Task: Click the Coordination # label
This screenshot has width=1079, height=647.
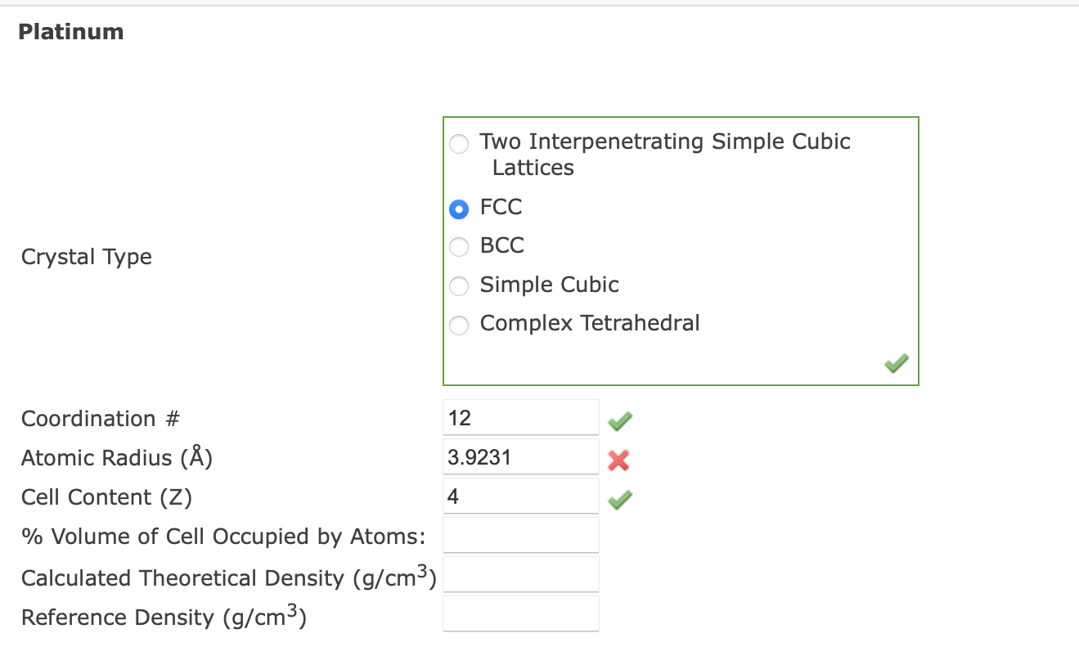Action: pos(99,419)
